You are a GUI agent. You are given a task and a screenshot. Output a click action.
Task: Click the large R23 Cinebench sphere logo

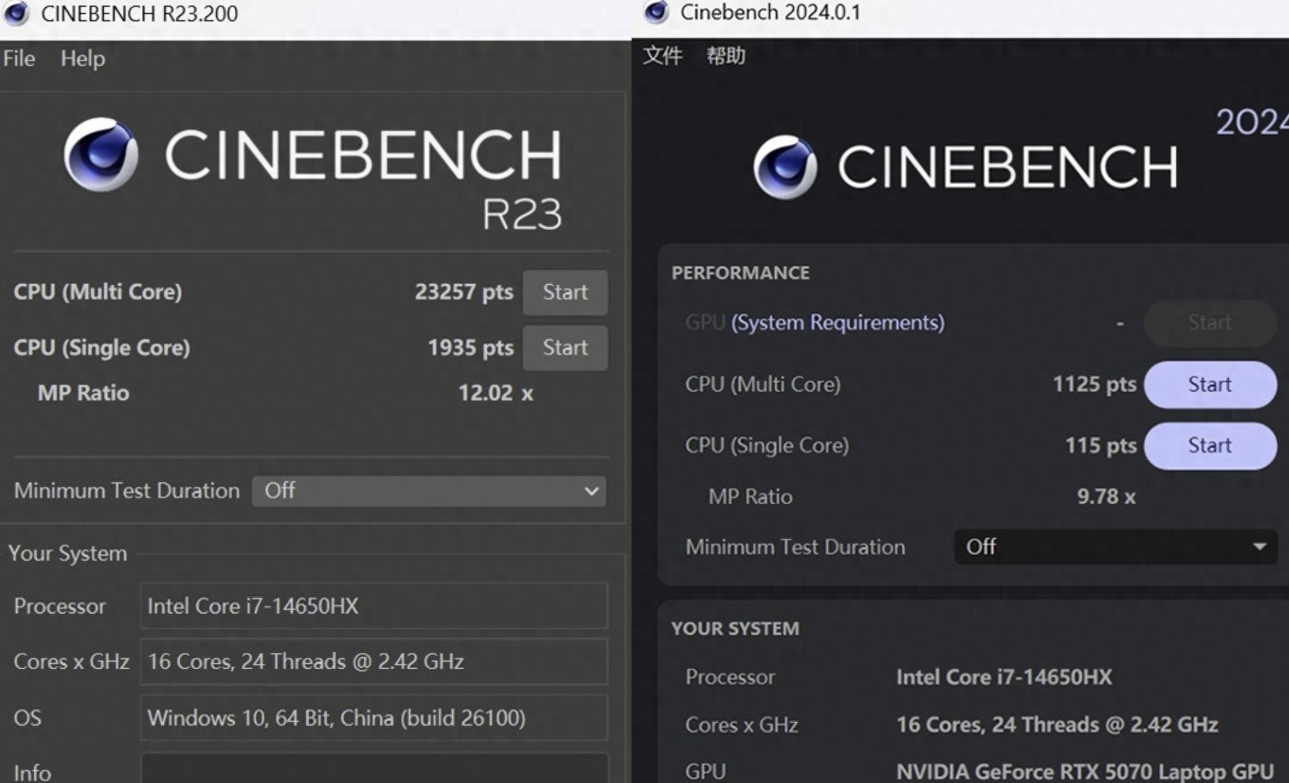[101, 155]
